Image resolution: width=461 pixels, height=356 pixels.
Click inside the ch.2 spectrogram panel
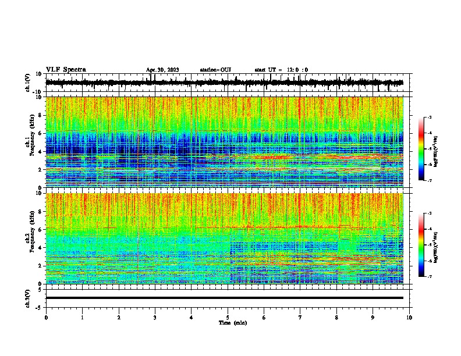(x=225, y=238)
